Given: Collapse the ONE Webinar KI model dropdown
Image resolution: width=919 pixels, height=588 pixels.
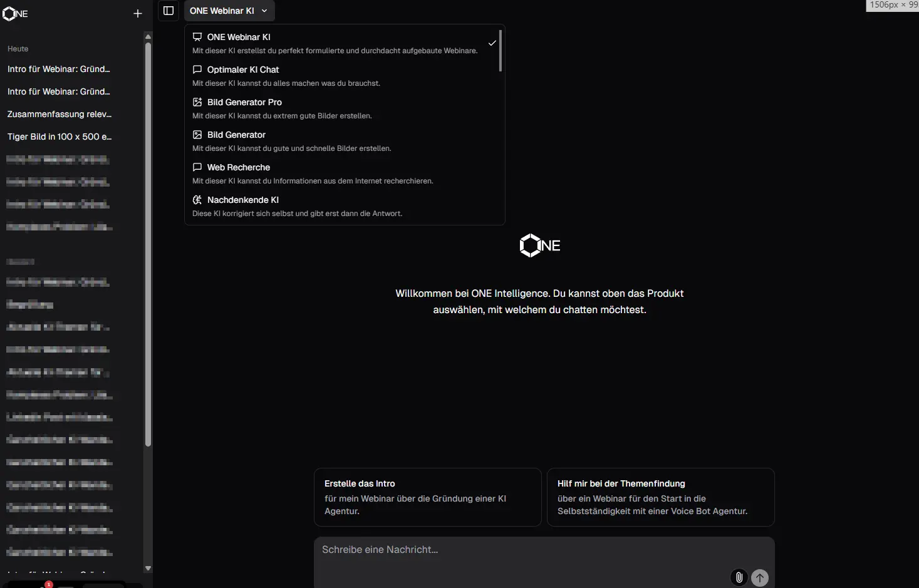Looking at the screenshot, I should point(229,11).
